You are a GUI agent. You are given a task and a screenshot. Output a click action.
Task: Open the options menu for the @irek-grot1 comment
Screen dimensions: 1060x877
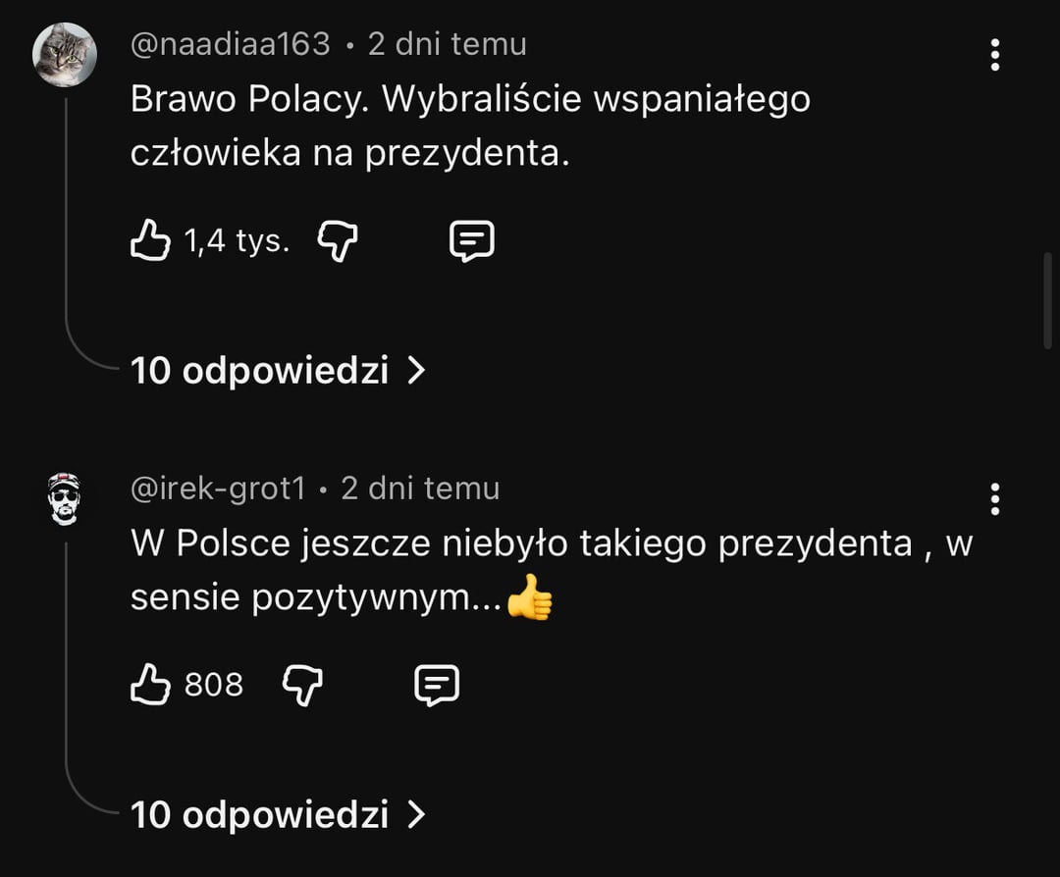coord(994,499)
